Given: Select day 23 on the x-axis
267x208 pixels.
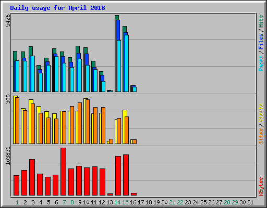Looking at the screenshot, I should pyautogui.click(x=188, y=202).
